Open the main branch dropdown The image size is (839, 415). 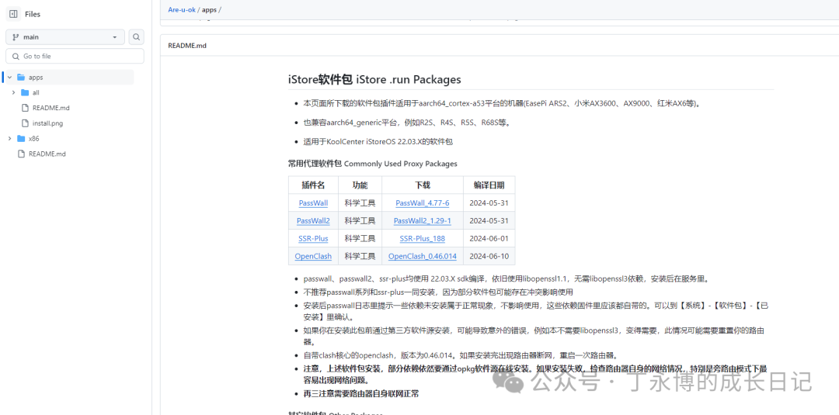coord(65,37)
